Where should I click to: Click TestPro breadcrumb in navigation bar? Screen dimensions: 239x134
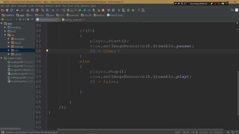coord(8,15)
